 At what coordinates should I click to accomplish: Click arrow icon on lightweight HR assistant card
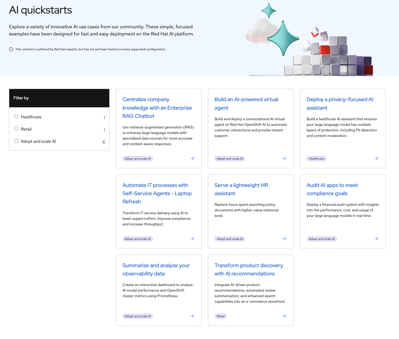[284, 239]
